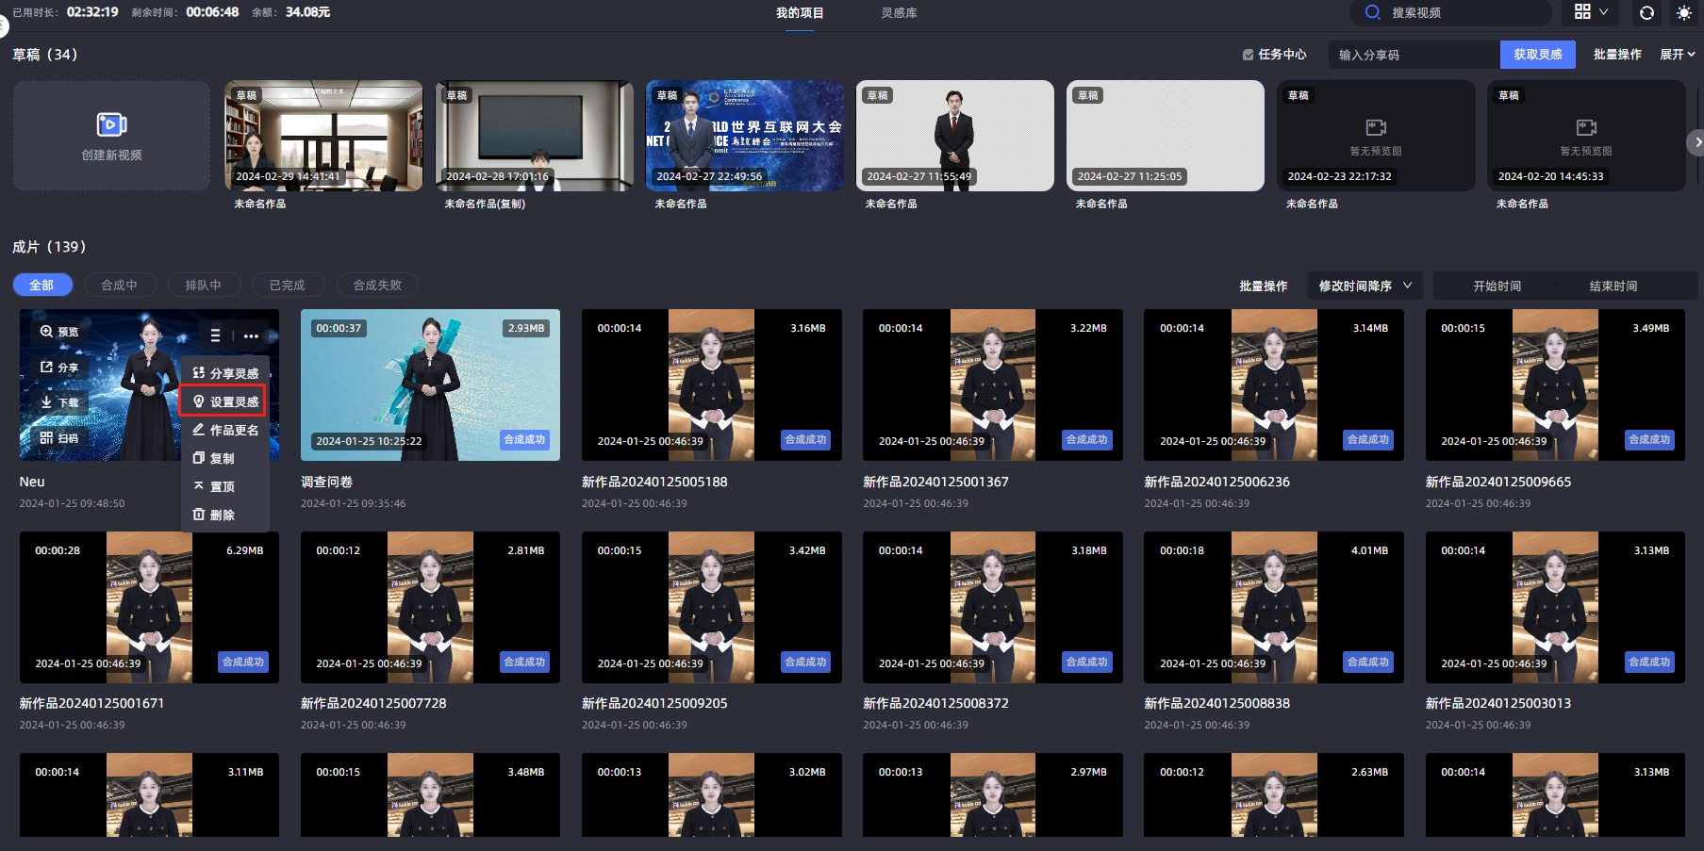Open video 新作品20240125008838 thumbnail

click(1273, 607)
